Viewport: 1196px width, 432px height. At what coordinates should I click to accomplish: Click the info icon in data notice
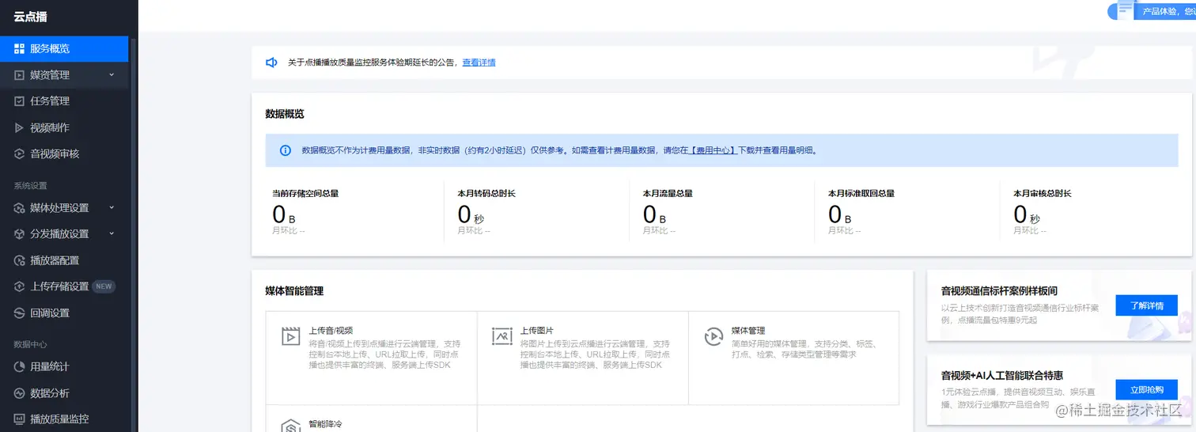tap(286, 150)
